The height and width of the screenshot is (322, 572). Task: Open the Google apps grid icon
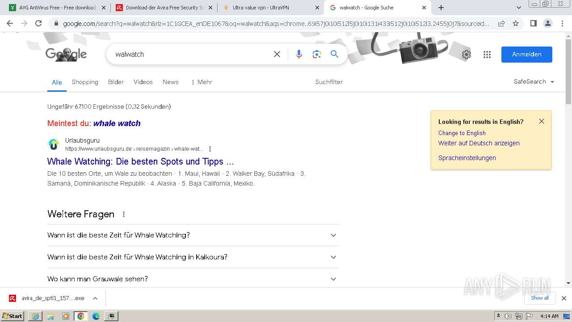click(487, 55)
